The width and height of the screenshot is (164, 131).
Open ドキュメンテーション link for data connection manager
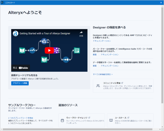(x=110, y=66)
